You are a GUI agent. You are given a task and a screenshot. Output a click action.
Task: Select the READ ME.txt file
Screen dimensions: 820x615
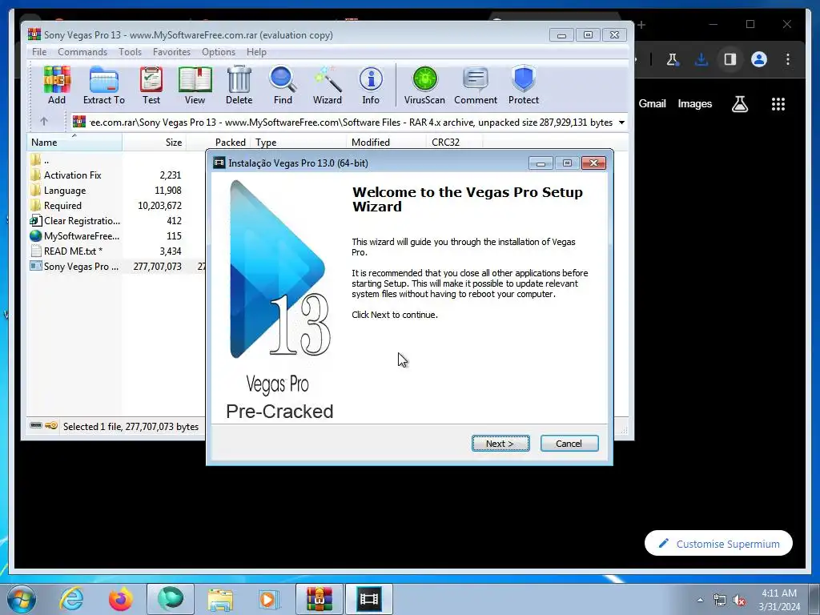coord(66,251)
